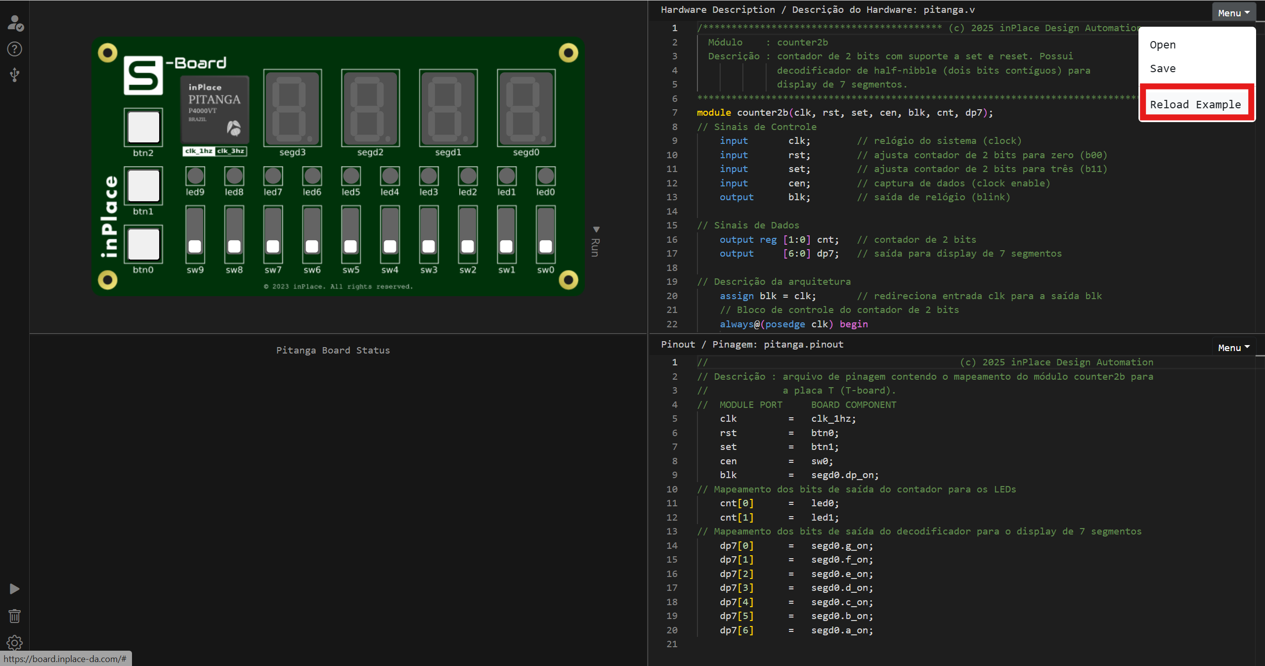Click line number 14 in hardware editor
Screen dimensions: 1265x666
672,212
